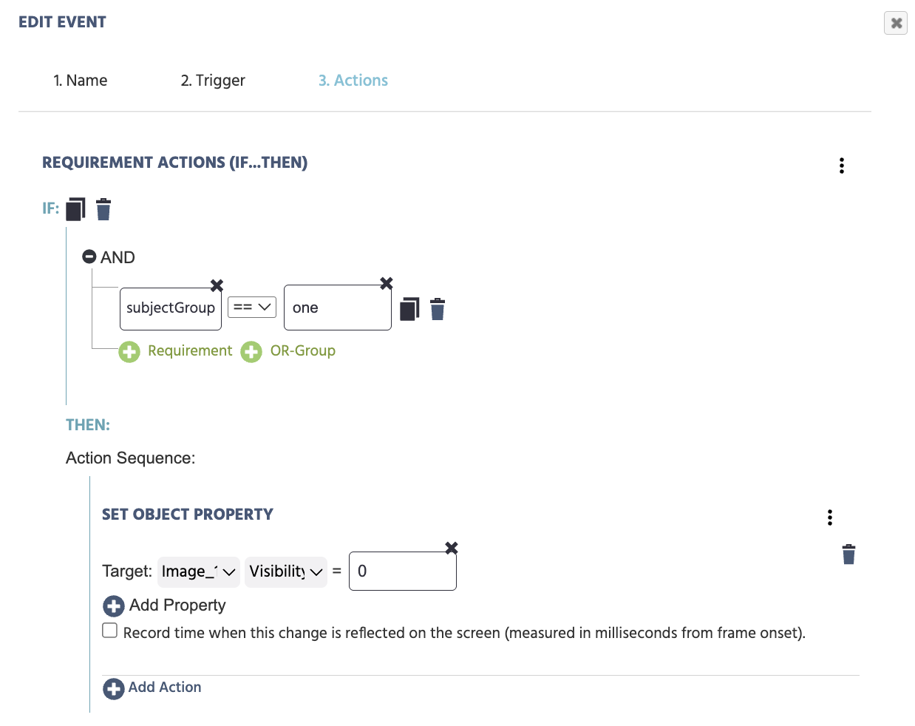The width and height of the screenshot is (915, 726).
Task: Clear the Visibility value field
Action: (x=452, y=548)
